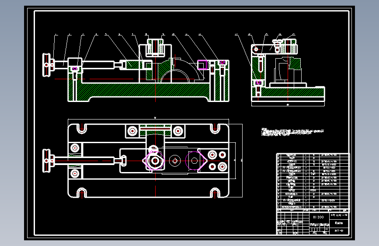This screenshot has height=246, width=379.
Task: Pick the magenta square block in section view
Action: pyautogui.click(x=202, y=65)
